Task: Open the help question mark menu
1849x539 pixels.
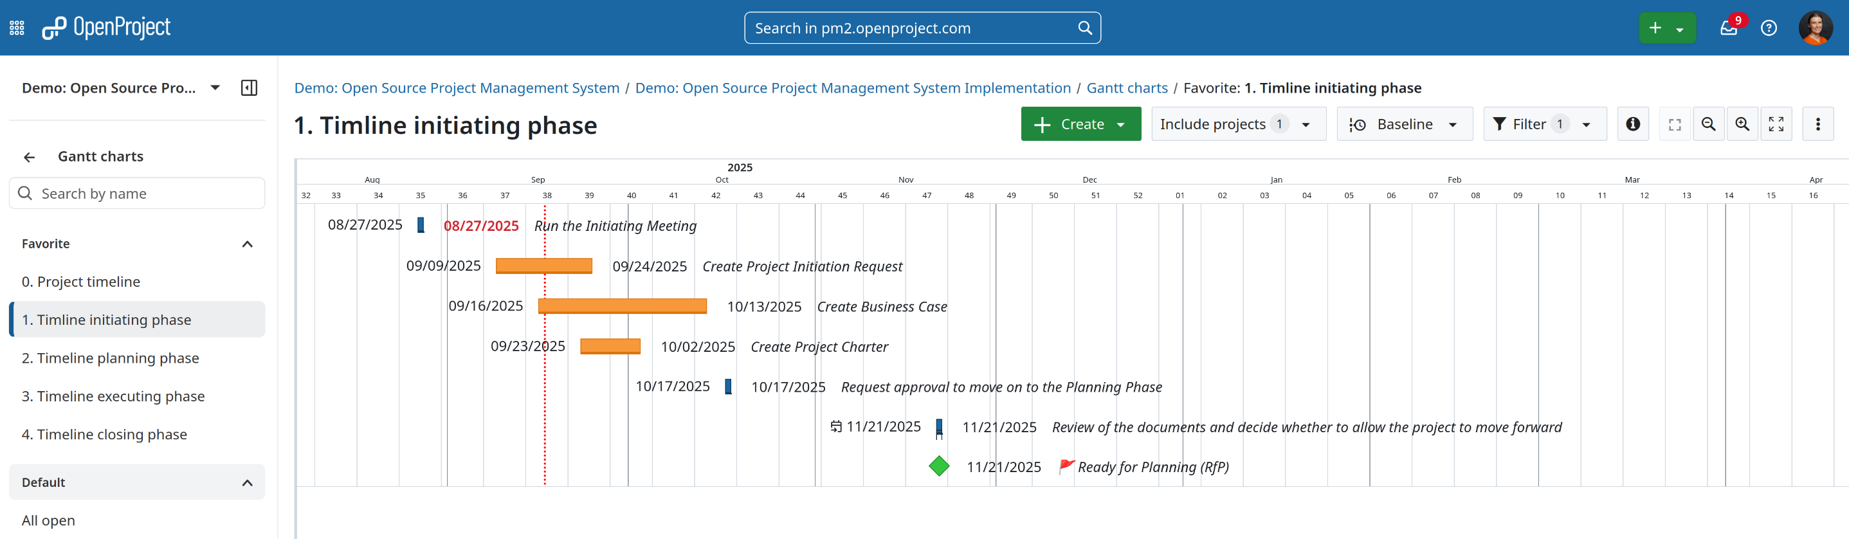Action: point(1769,28)
